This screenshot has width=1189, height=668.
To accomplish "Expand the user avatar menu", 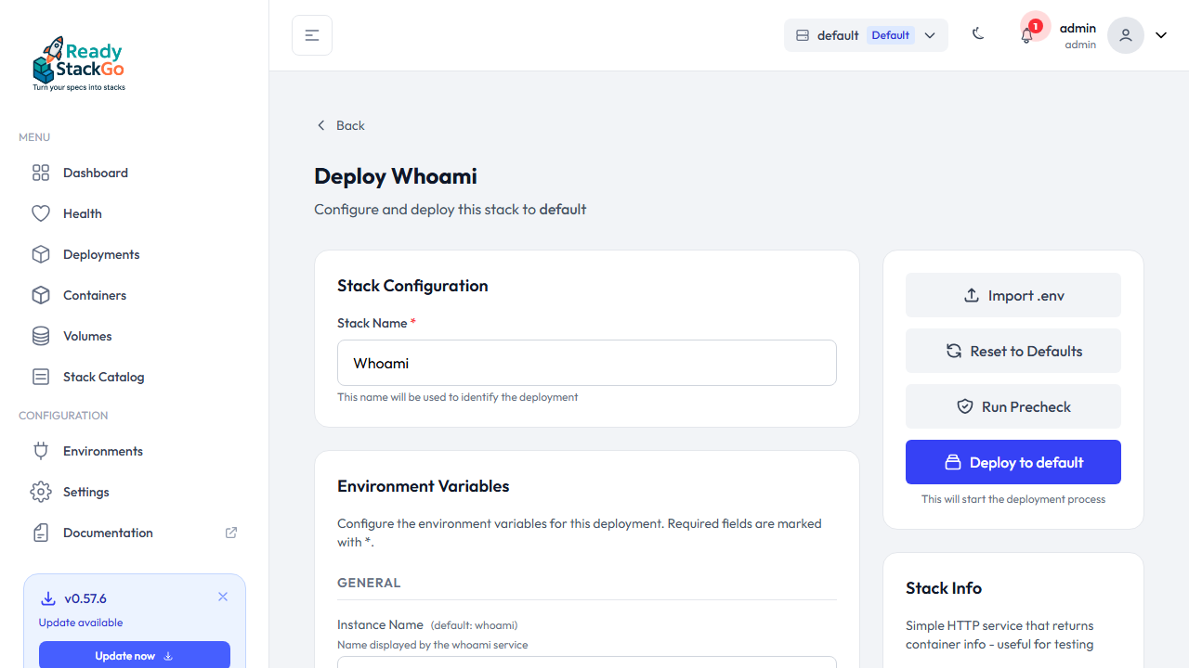I will tap(1125, 35).
